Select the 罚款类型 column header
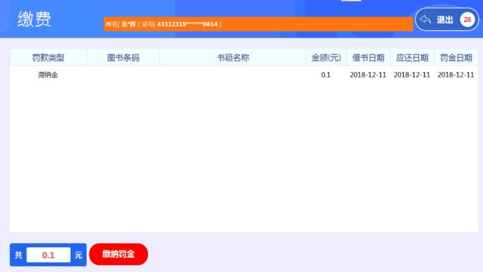The height and width of the screenshot is (272, 483). pos(48,58)
